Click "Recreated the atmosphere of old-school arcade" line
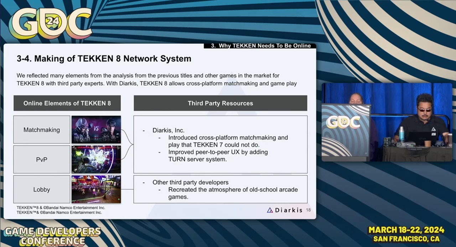This screenshot has width=456, height=247. pos(233,189)
